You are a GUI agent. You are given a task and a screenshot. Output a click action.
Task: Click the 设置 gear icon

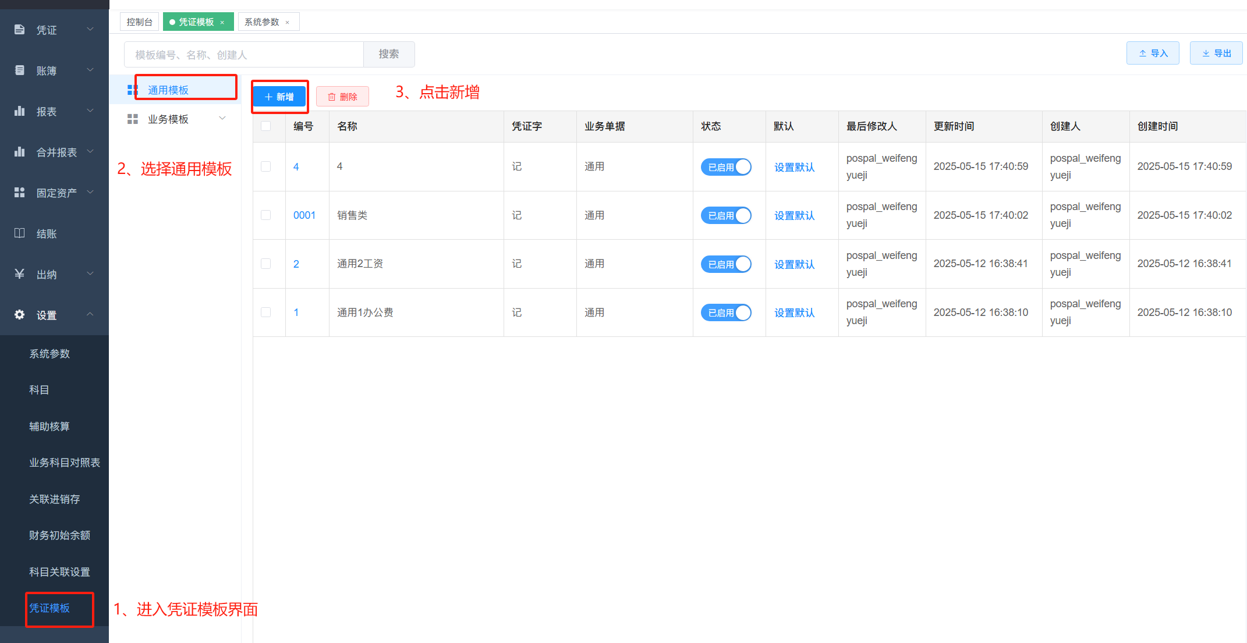pyautogui.click(x=19, y=314)
